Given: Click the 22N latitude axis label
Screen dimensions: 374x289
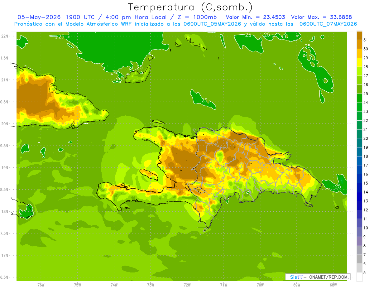Looking at the screenshot, I should (x=5, y=36).
